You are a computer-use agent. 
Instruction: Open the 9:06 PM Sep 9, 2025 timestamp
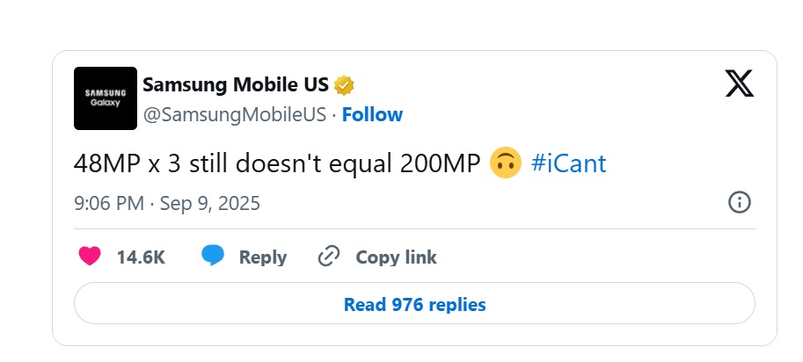(167, 204)
